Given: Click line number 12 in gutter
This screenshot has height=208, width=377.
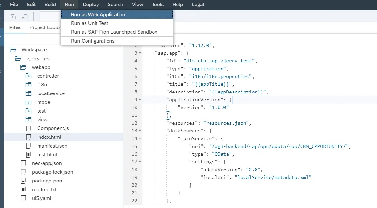Looking at the screenshot, I should (134, 123).
